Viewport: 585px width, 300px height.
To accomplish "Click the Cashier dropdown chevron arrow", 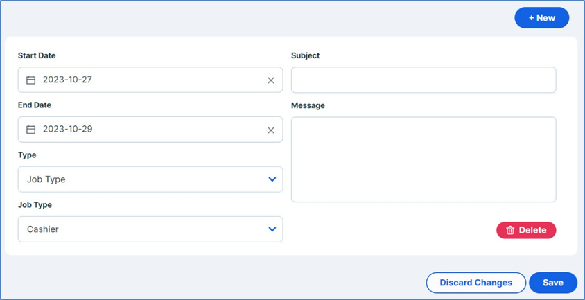I will 272,229.
